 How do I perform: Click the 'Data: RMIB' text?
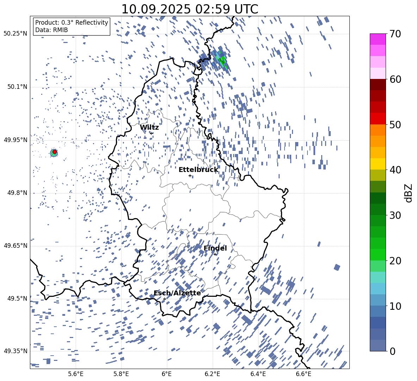tap(51, 30)
